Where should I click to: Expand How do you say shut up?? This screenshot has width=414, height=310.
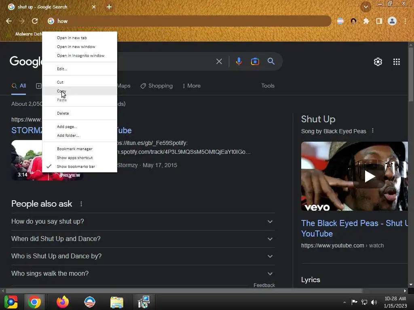point(143,222)
